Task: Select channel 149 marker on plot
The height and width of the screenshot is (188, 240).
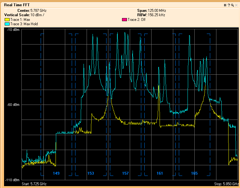Action: [56, 173]
